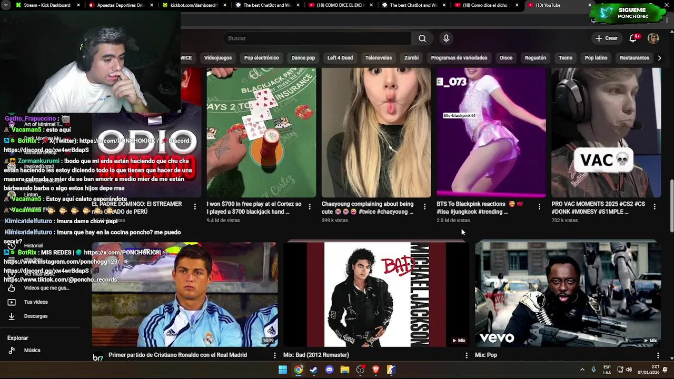
Task: Select the Restaurantes chip
Action: (635, 58)
